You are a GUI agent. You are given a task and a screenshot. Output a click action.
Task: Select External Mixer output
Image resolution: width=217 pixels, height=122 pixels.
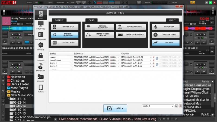click(65, 43)
